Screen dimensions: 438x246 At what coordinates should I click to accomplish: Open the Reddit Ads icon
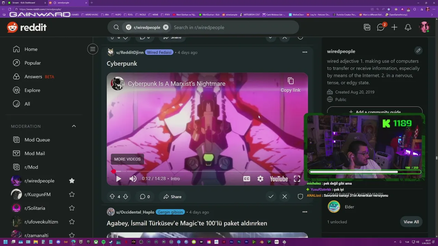367,27
